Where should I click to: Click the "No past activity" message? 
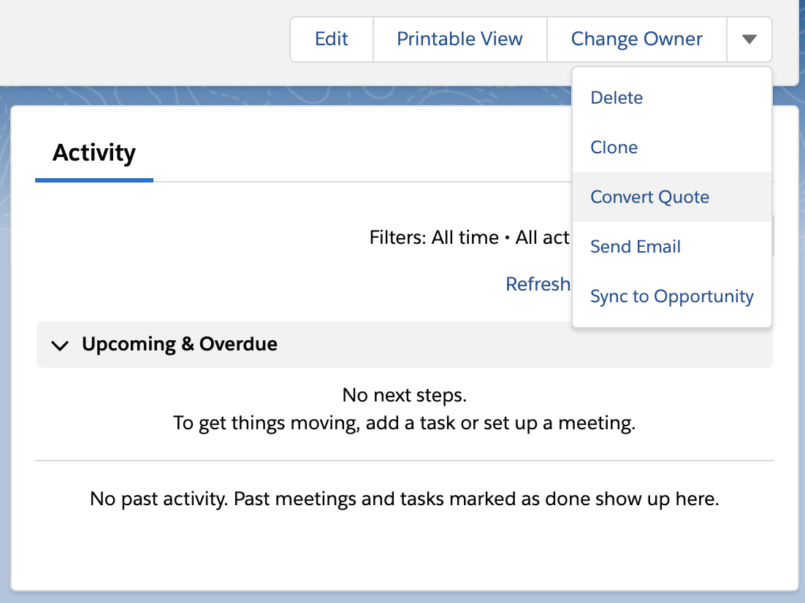click(404, 499)
